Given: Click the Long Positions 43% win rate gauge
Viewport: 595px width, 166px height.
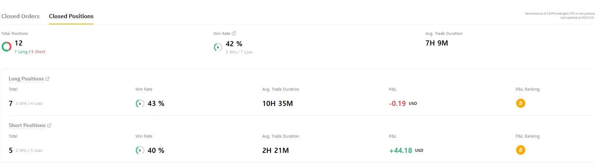Looking at the screenshot, I should tap(140, 104).
